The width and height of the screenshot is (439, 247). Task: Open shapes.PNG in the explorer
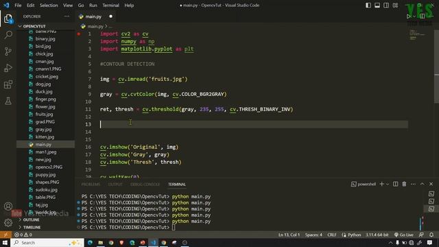tap(47, 182)
